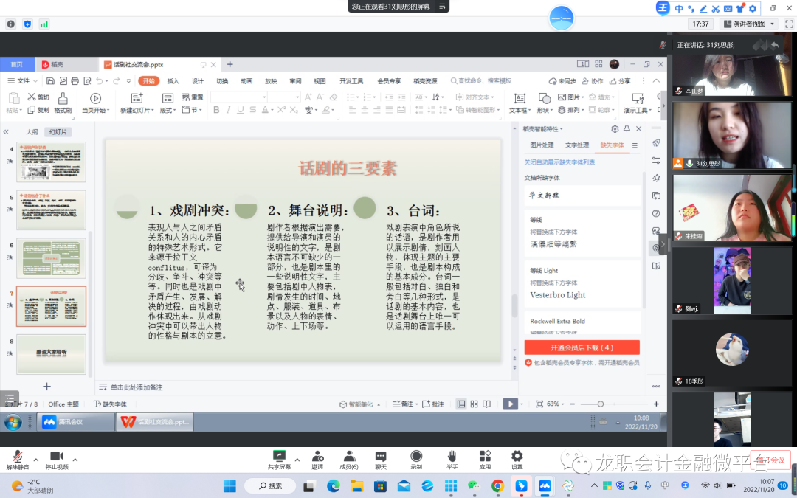Switch to the 插入 ribbon tab
This screenshot has height=498, width=797.
tap(173, 81)
